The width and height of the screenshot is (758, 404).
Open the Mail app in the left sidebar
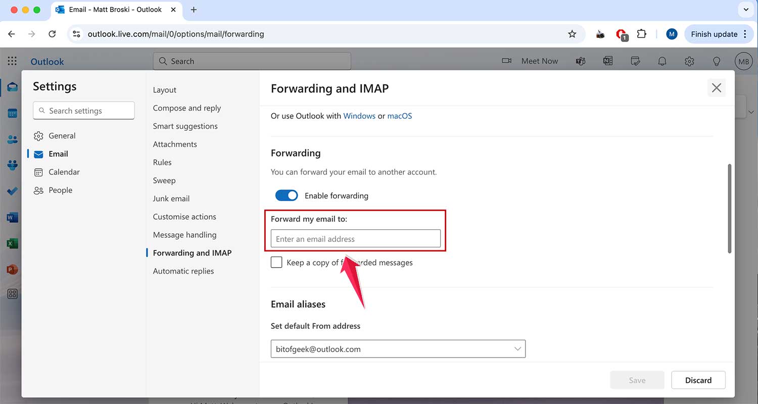pos(12,86)
